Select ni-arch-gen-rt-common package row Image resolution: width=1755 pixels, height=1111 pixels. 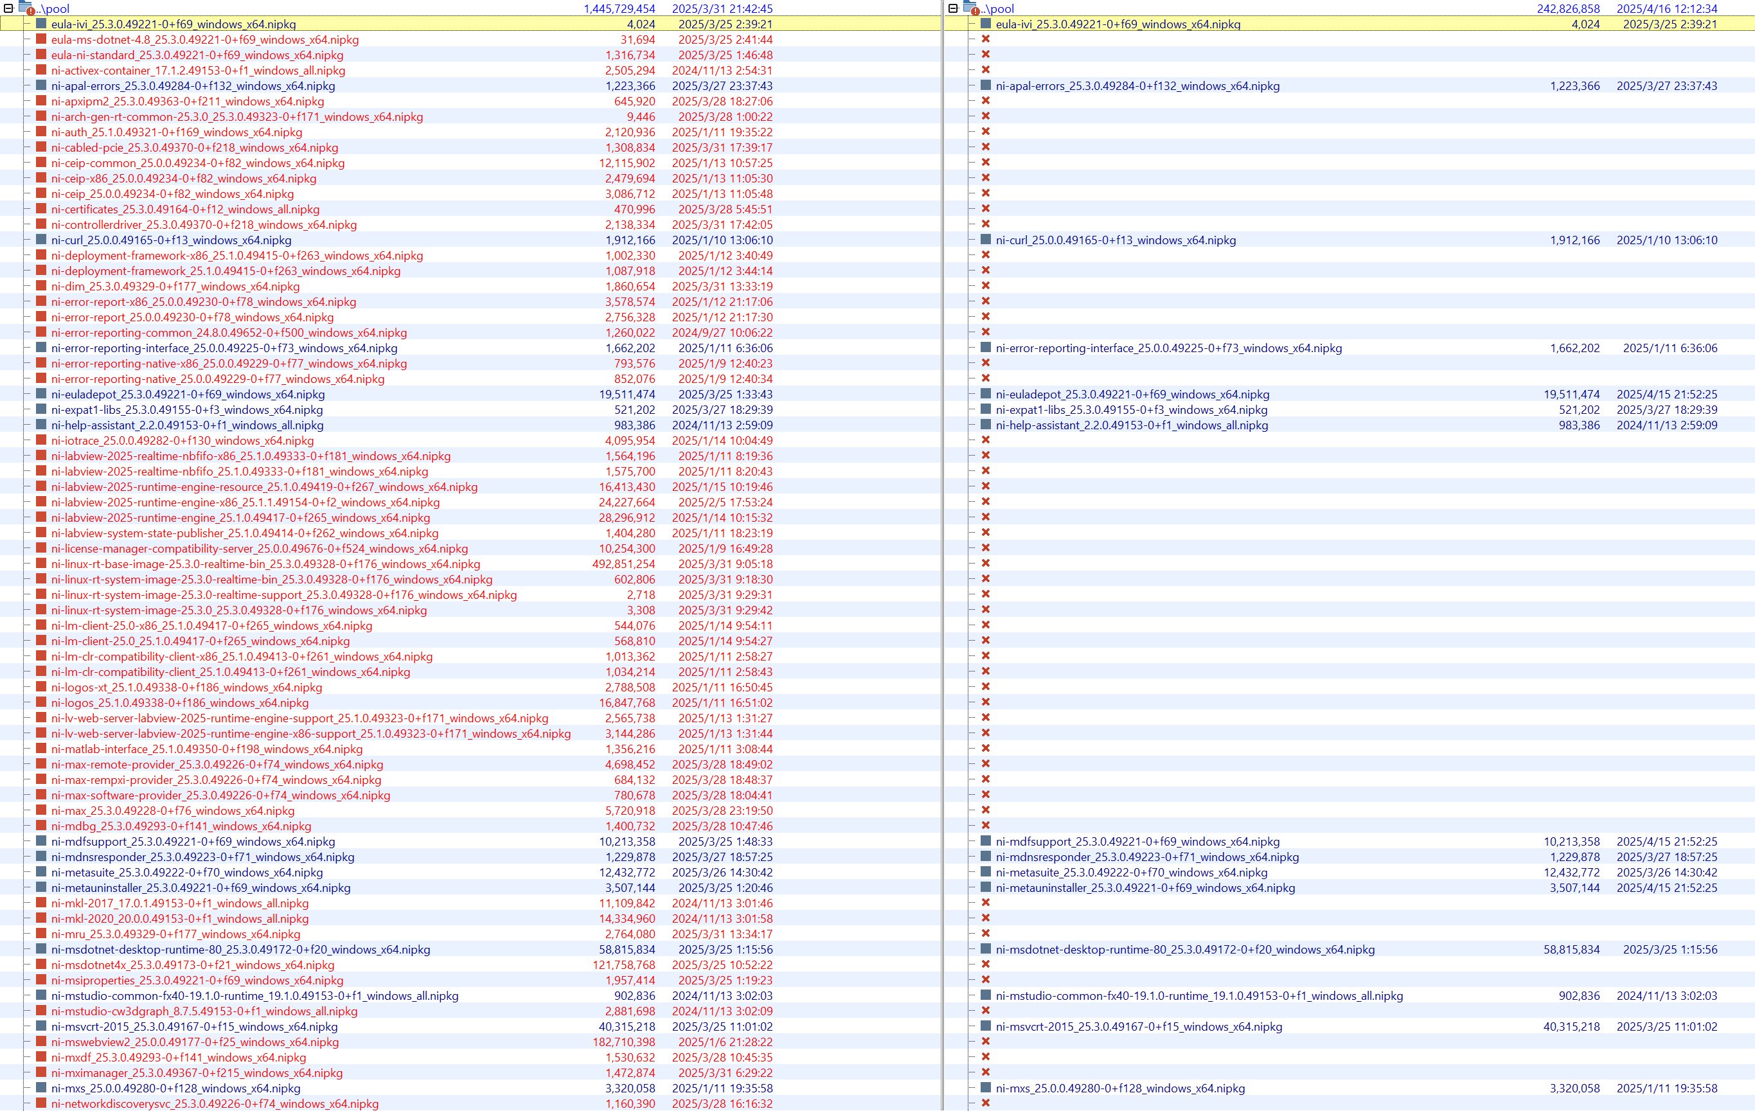click(237, 116)
